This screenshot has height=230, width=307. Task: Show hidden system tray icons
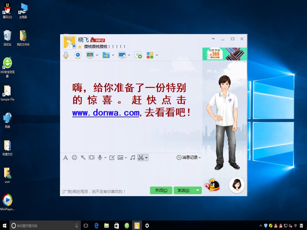pyautogui.click(x=261, y=226)
